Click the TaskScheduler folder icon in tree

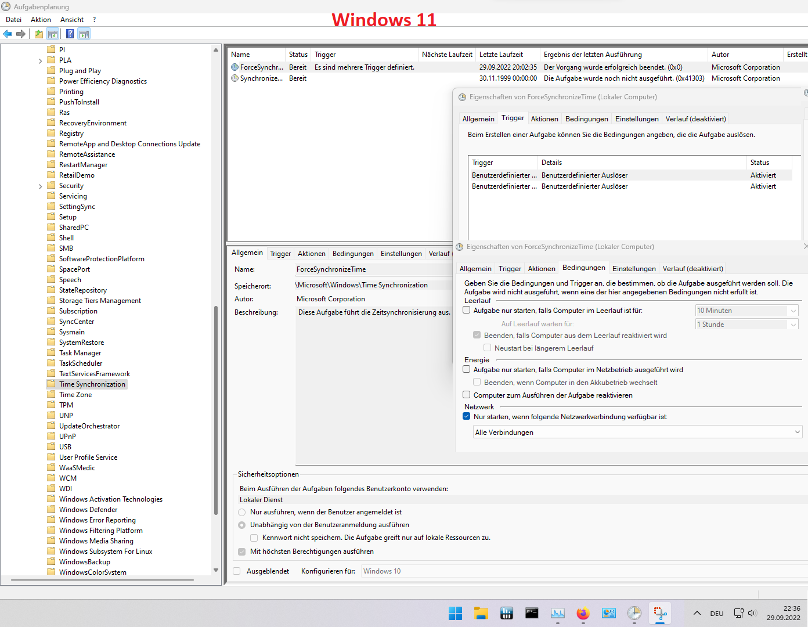coord(51,363)
